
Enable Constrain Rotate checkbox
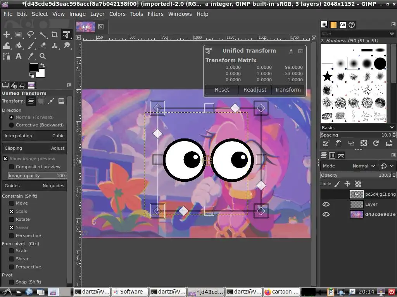11,219
